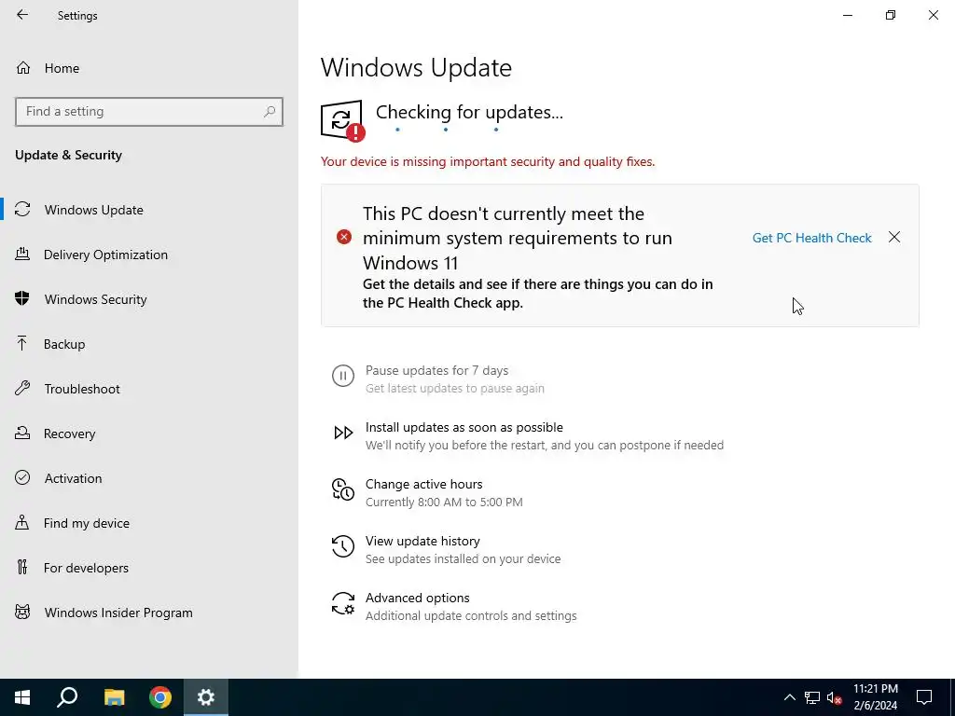This screenshot has height=716, width=955.
Task: Click the Get PC Health Check link
Action: pyautogui.click(x=812, y=238)
